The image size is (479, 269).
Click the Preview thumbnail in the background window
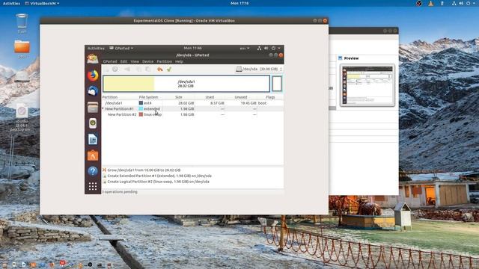click(x=367, y=85)
